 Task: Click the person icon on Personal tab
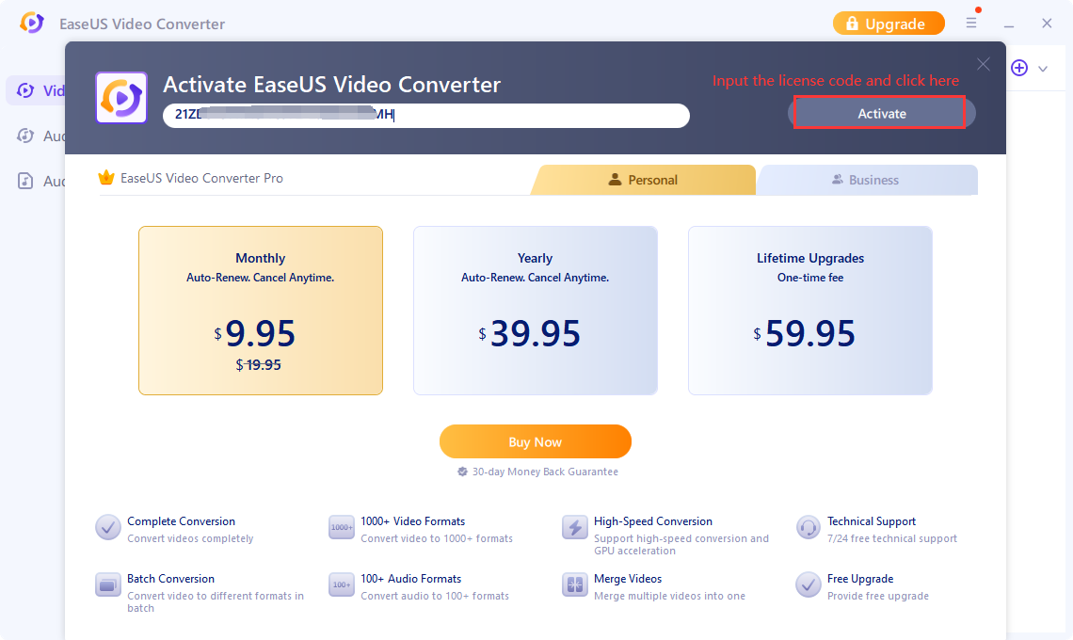pyautogui.click(x=615, y=180)
